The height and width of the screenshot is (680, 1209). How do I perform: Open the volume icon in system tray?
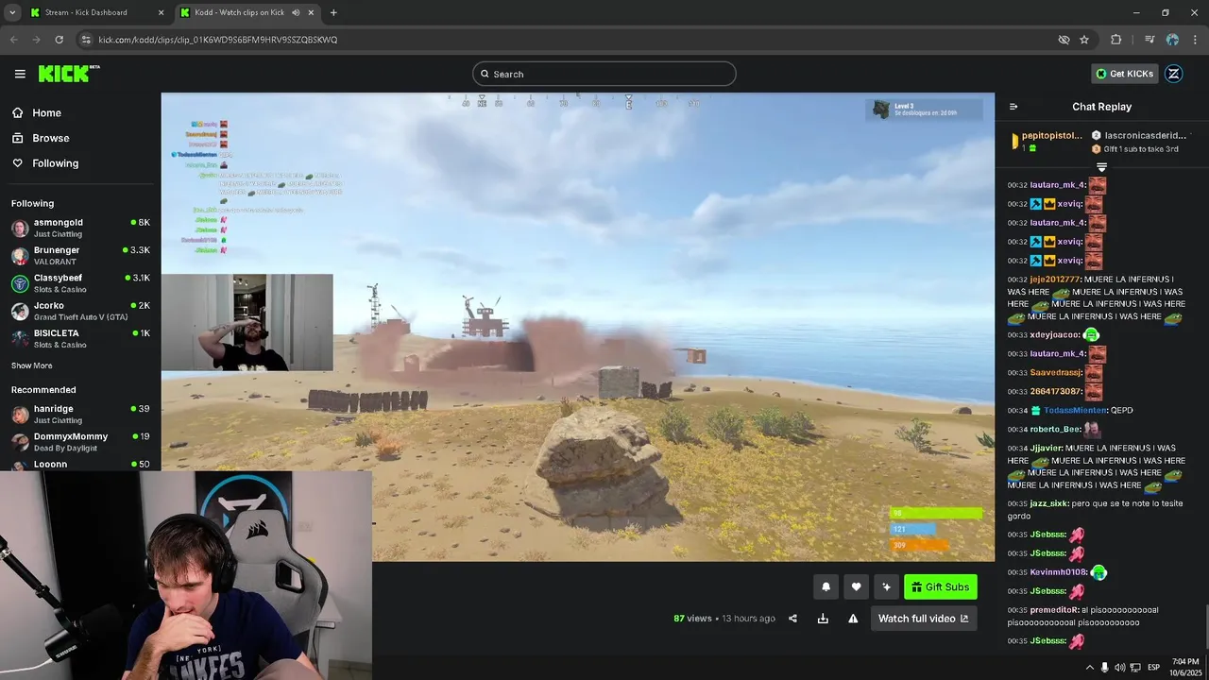click(1120, 668)
